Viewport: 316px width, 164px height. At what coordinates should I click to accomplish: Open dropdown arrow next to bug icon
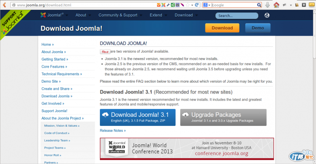click(x=291, y=5)
